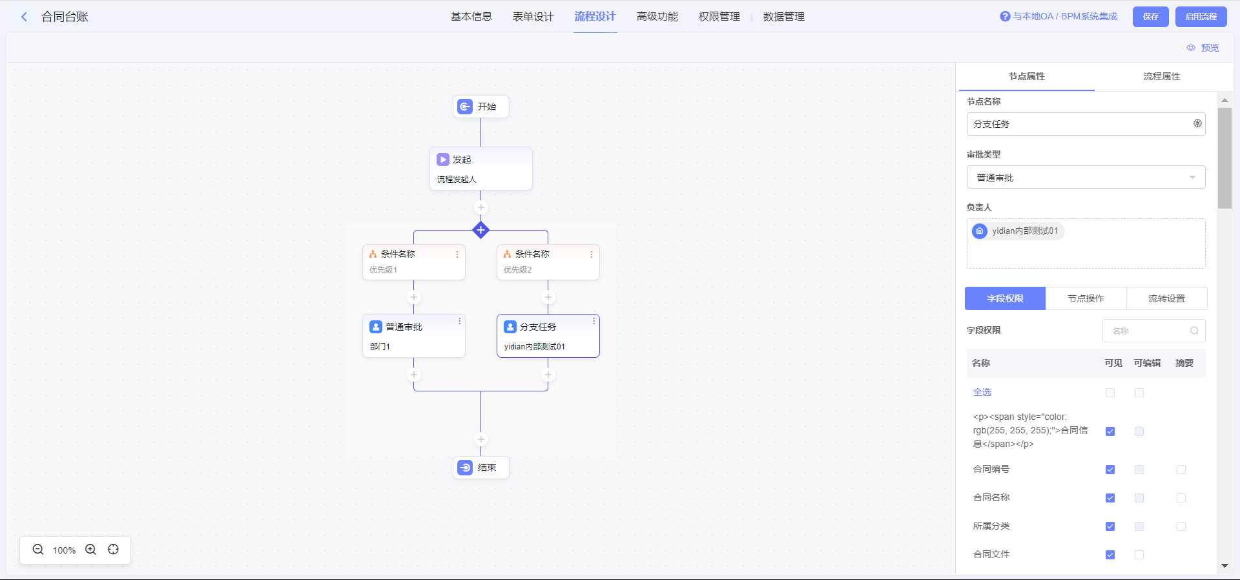Open the three-dot menu on 普通审批 node
This screenshot has width=1240, height=580.
tap(459, 321)
